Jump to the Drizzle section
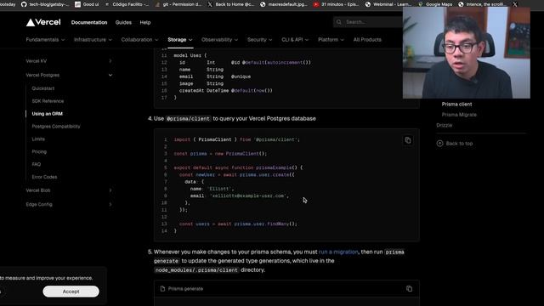 pos(444,125)
